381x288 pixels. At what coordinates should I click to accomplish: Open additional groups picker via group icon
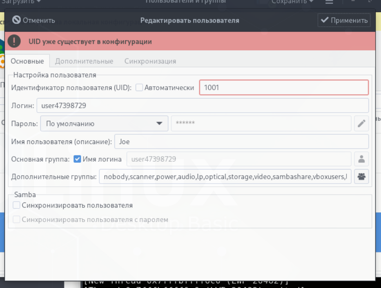click(361, 177)
